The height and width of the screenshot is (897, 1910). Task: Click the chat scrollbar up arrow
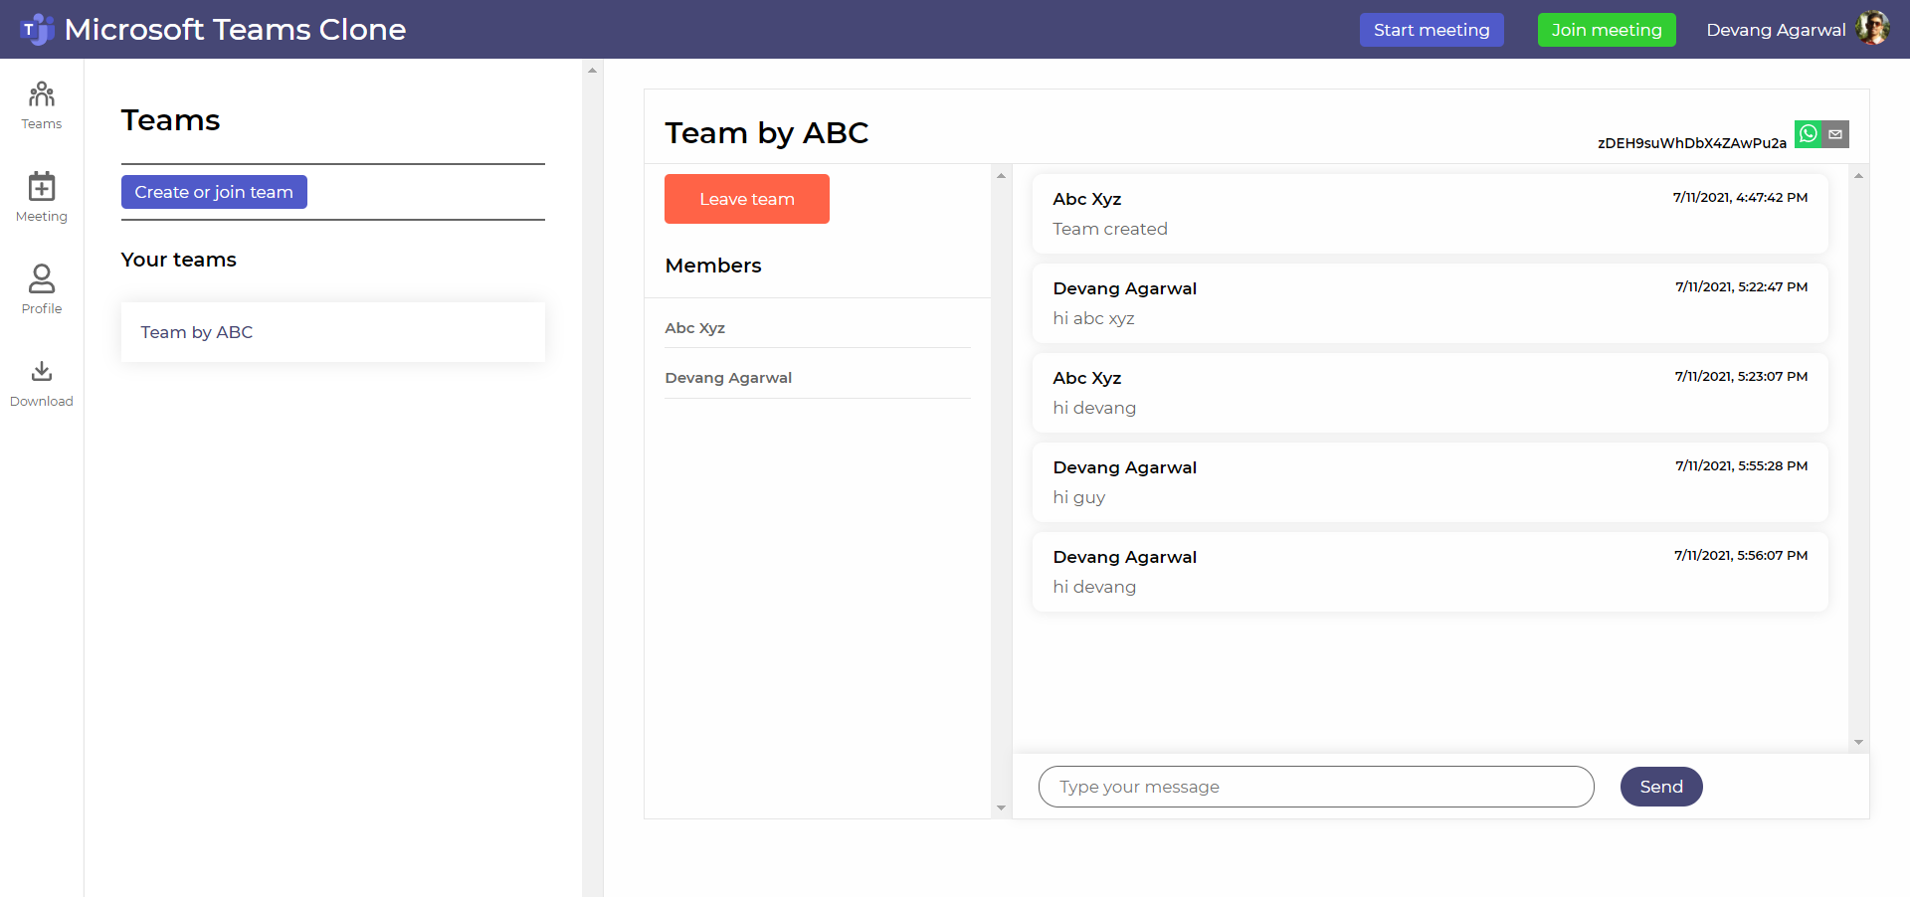coord(1858,176)
